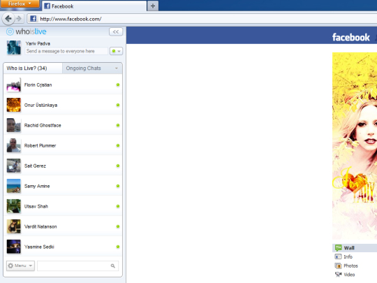Viewport: 377px width, 283px height.
Task: Click Vardit Natanson's avatar thumbnail
Action: pyautogui.click(x=14, y=226)
